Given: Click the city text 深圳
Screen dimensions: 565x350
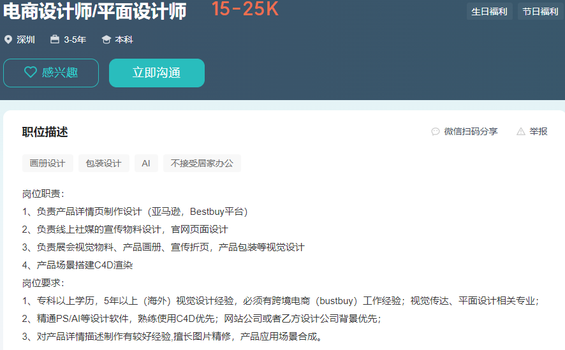Looking at the screenshot, I should [x=26, y=40].
